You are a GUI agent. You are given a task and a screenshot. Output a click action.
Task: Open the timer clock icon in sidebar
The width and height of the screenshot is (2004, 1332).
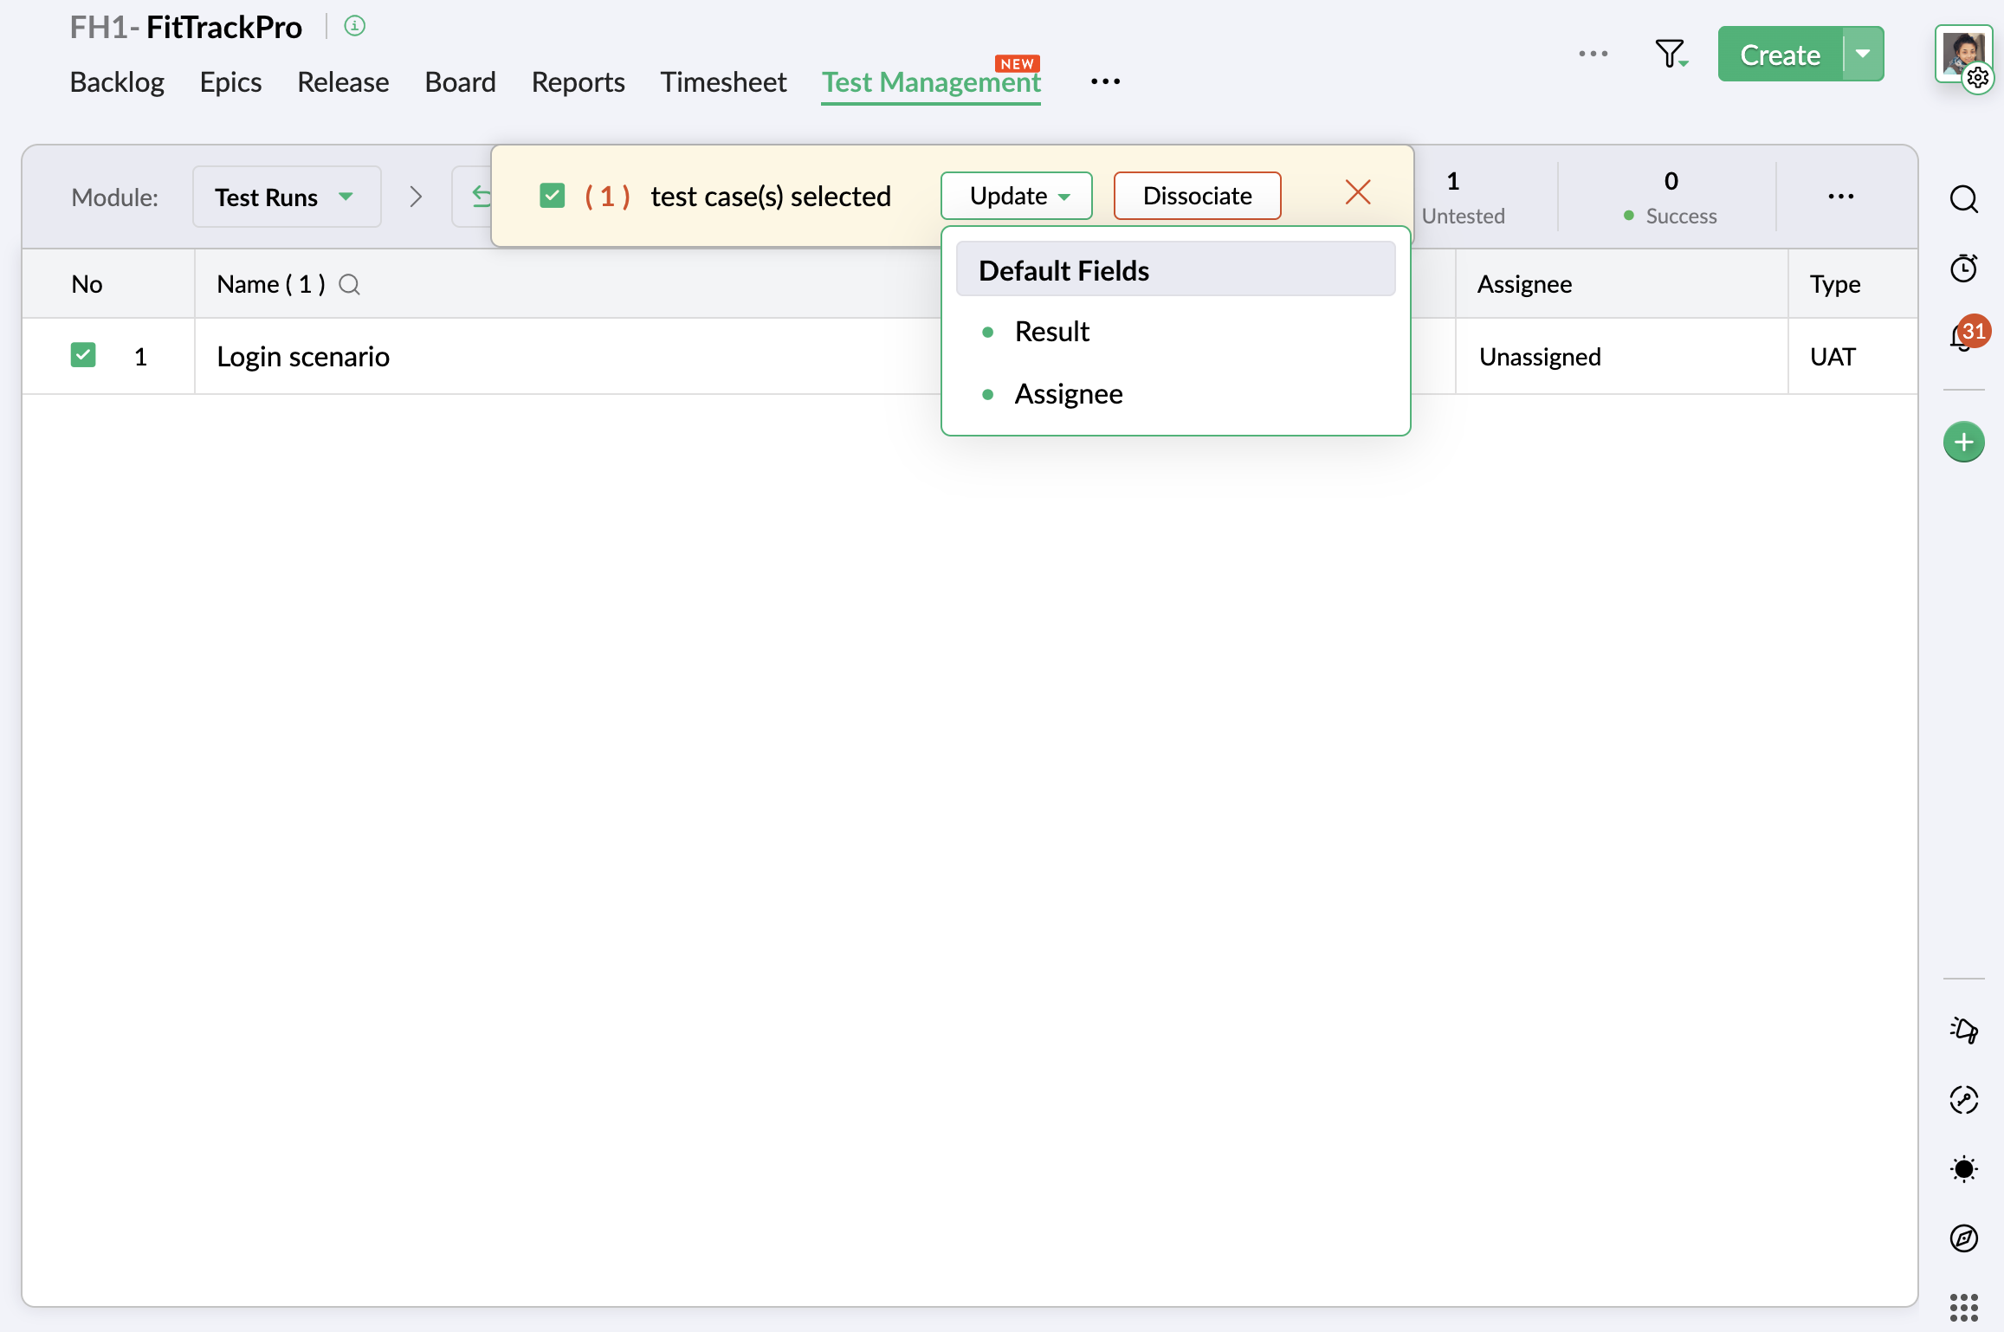pyautogui.click(x=1963, y=268)
